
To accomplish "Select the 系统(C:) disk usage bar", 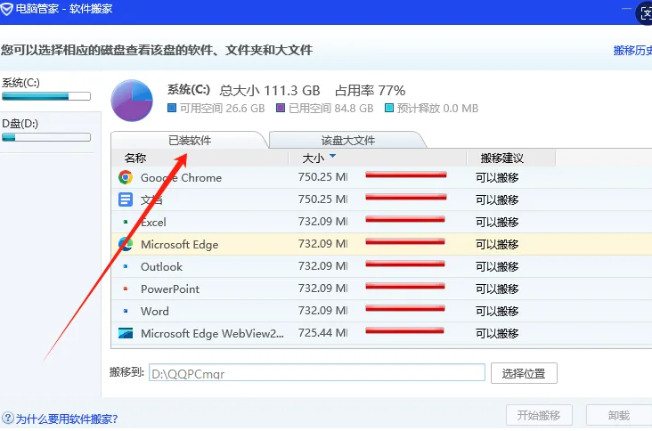I will (46, 95).
